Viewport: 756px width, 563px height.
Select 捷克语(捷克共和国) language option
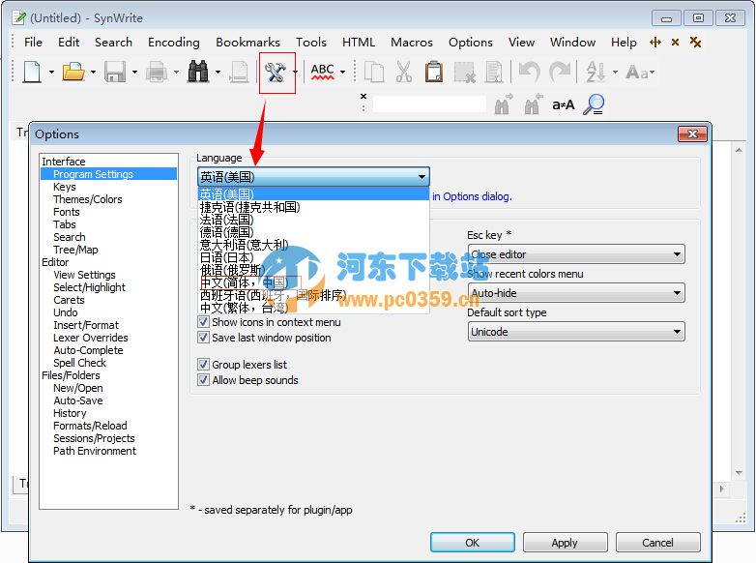249,207
